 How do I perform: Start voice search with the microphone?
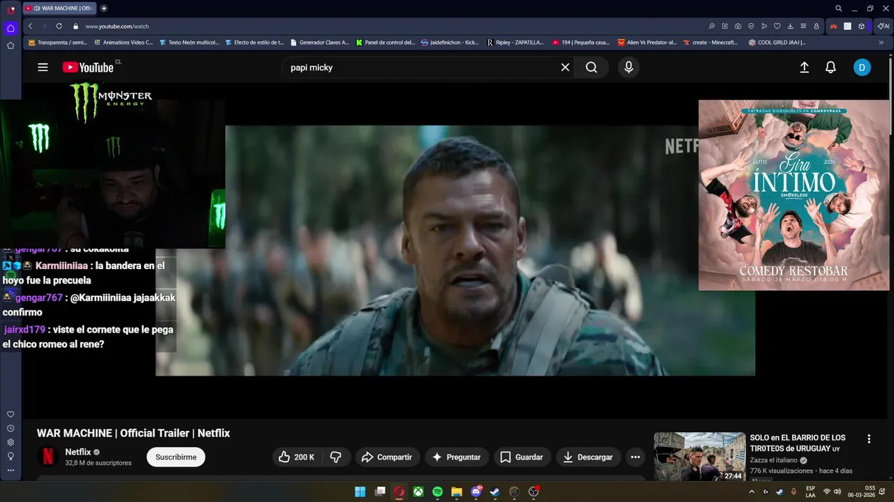629,68
